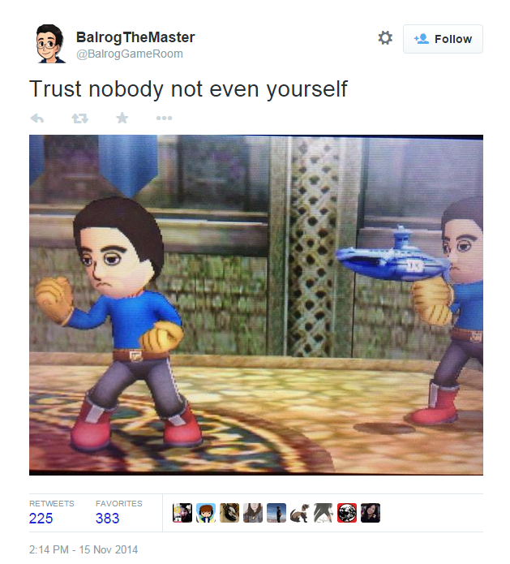
Task: Open the three-dots more options menu
Action: pos(165,118)
